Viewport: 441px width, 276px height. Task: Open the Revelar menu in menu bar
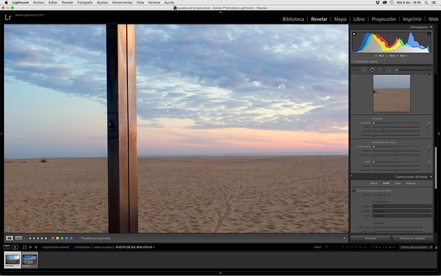(x=67, y=3)
